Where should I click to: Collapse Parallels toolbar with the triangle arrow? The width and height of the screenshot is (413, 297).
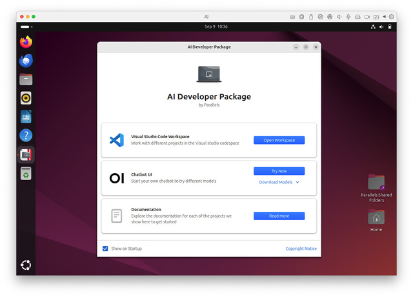pos(385,17)
